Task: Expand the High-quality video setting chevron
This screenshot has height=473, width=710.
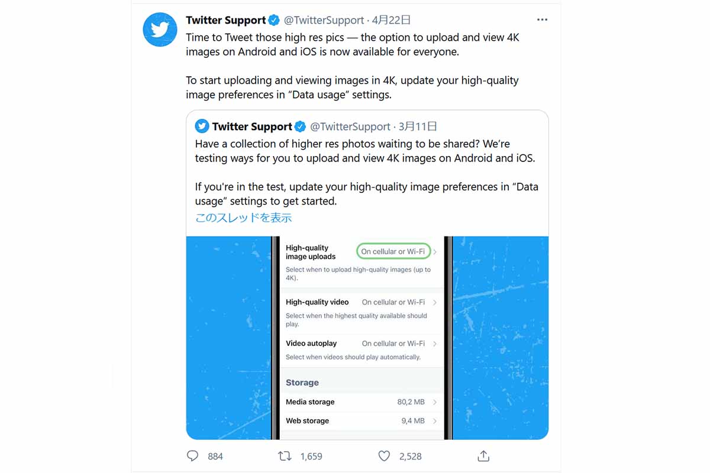Action: pos(435,302)
